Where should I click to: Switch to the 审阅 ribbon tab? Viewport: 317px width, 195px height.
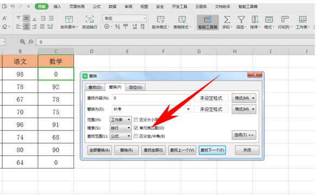coord(128,6)
